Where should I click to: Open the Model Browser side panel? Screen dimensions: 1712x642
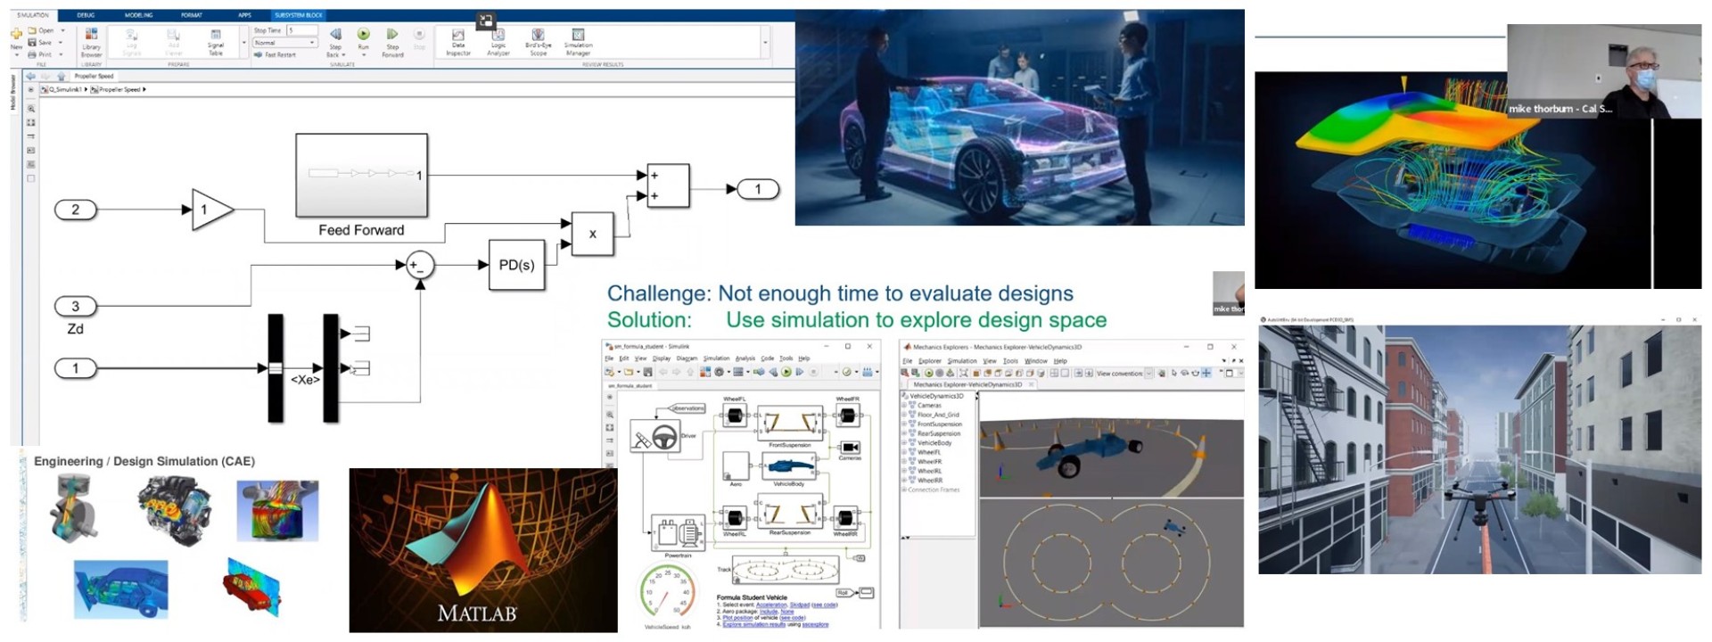click(13, 93)
